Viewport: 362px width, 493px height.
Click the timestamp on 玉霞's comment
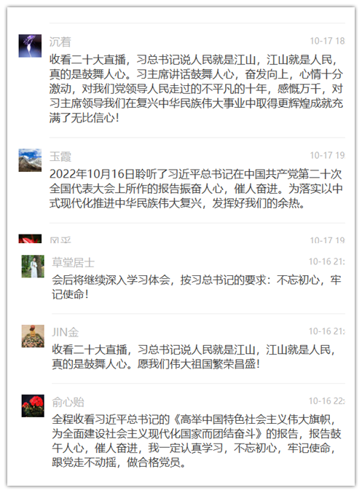click(327, 155)
